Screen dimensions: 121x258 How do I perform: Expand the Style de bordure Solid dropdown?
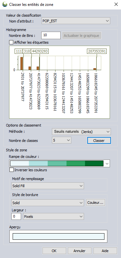pyautogui.click(x=48, y=203)
